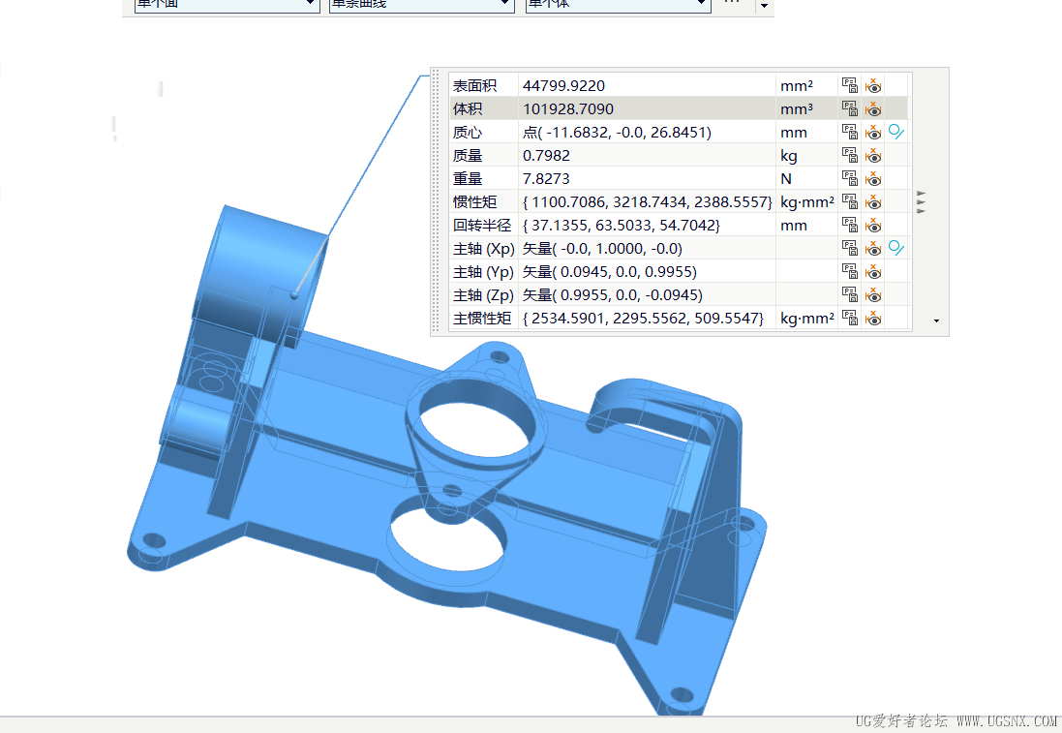Select the 主惯性矩 row label
The width and height of the screenshot is (1062, 733).
point(482,318)
